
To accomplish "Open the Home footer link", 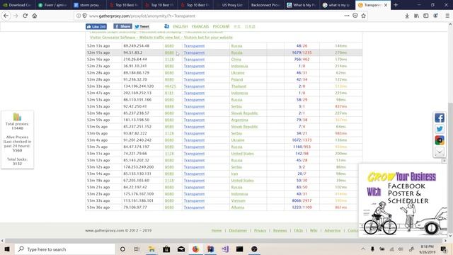I will click(x=217, y=230).
